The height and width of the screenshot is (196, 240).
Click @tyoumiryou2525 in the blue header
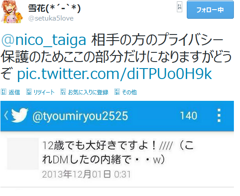coord(80,116)
